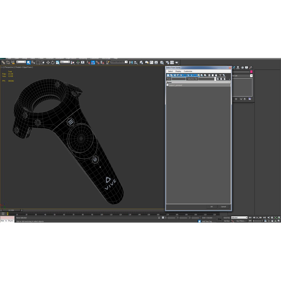The width and height of the screenshot is (281, 281).
Task: Toggle the Selection Lock
Action: (159, 218)
